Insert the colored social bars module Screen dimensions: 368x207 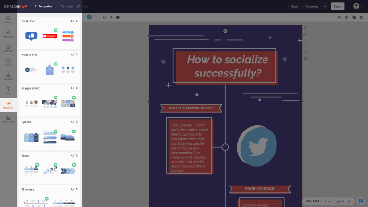click(x=68, y=36)
